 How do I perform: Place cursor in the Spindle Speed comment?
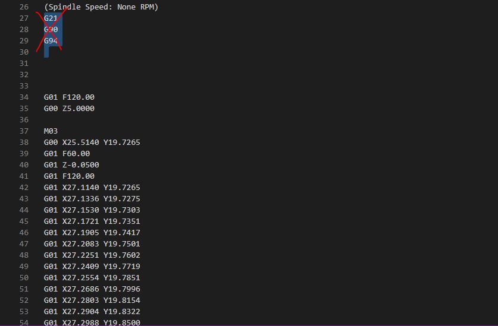[101, 7]
